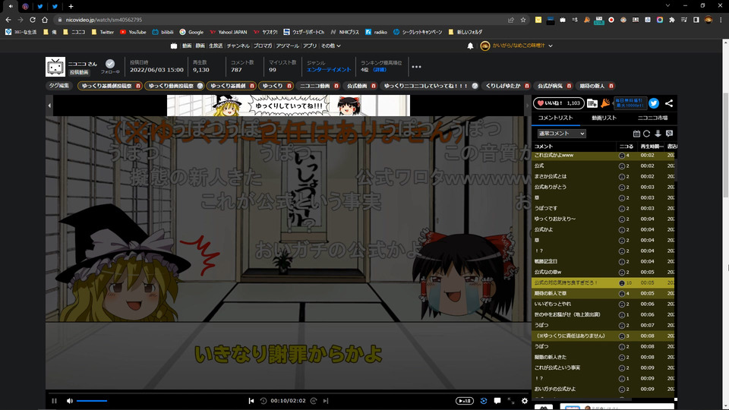Open the player settings gear
This screenshot has height=410, width=729.
[x=525, y=401]
